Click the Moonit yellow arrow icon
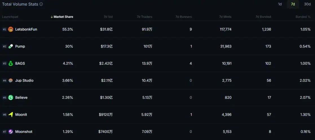Image resolution: width=315 pixels, height=140 pixels. 11,115
